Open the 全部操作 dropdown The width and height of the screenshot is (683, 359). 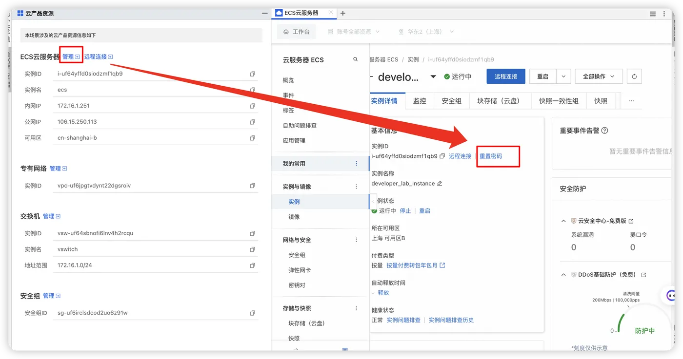click(599, 76)
